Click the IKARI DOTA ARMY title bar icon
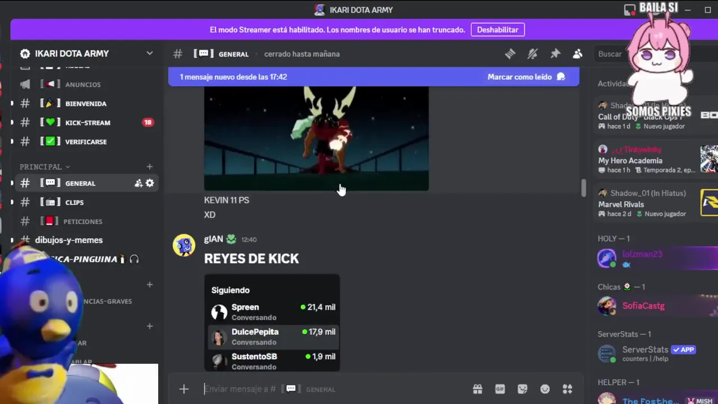 (x=320, y=10)
